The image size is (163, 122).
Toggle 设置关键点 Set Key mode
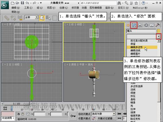coord(84,118)
